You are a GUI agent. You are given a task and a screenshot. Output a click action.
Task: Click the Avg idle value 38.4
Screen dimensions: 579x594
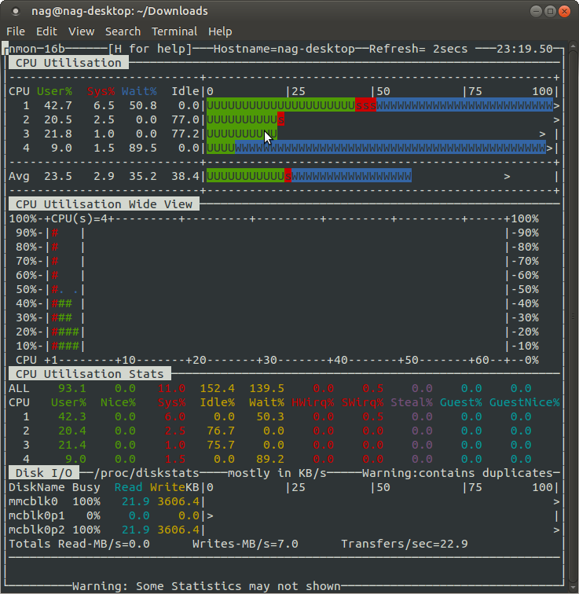pos(185,176)
